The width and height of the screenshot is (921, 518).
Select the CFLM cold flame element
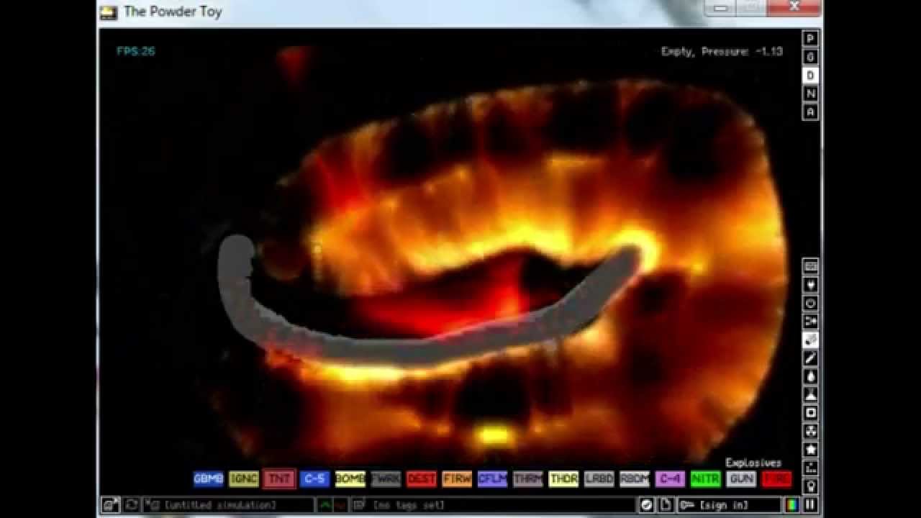tap(493, 478)
